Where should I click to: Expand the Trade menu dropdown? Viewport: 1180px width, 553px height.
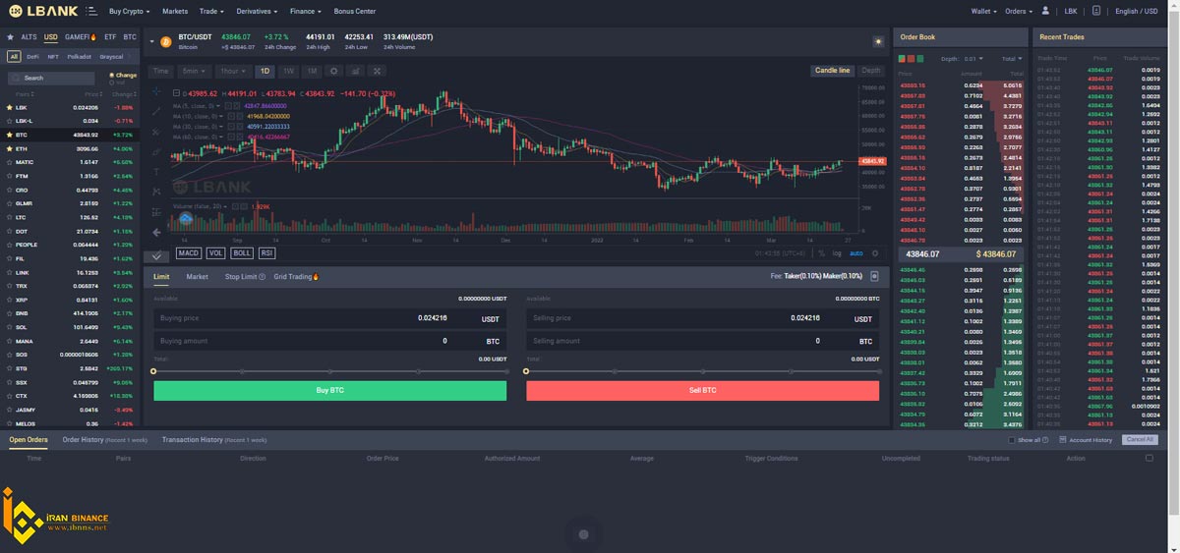210,12
